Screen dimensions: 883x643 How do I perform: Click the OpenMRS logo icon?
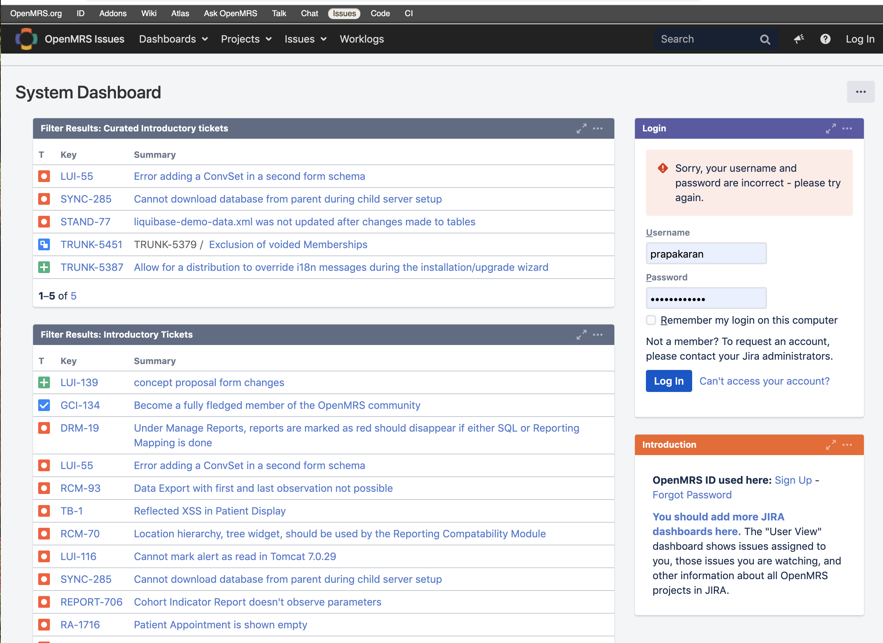click(26, 39)
